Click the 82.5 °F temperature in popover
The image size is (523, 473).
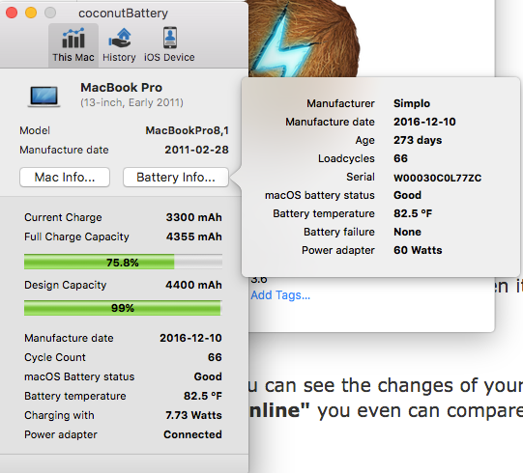(413, 213)
